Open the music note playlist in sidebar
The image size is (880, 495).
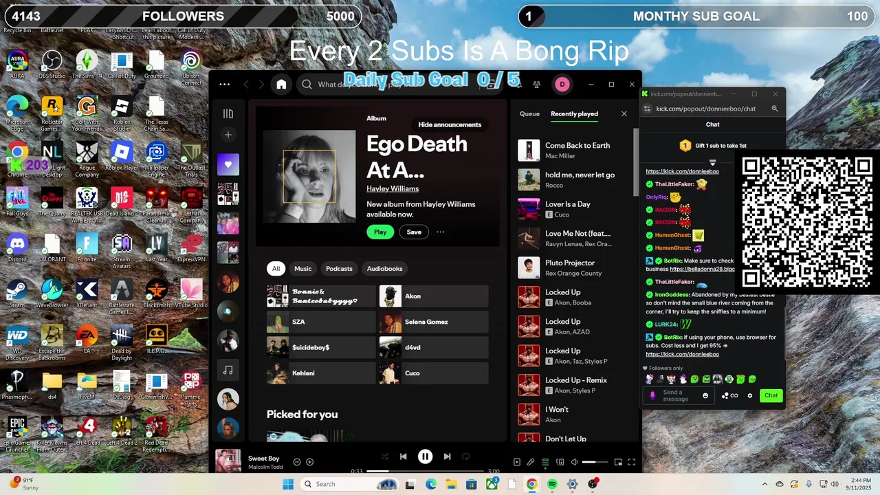[x=228, y=370]
